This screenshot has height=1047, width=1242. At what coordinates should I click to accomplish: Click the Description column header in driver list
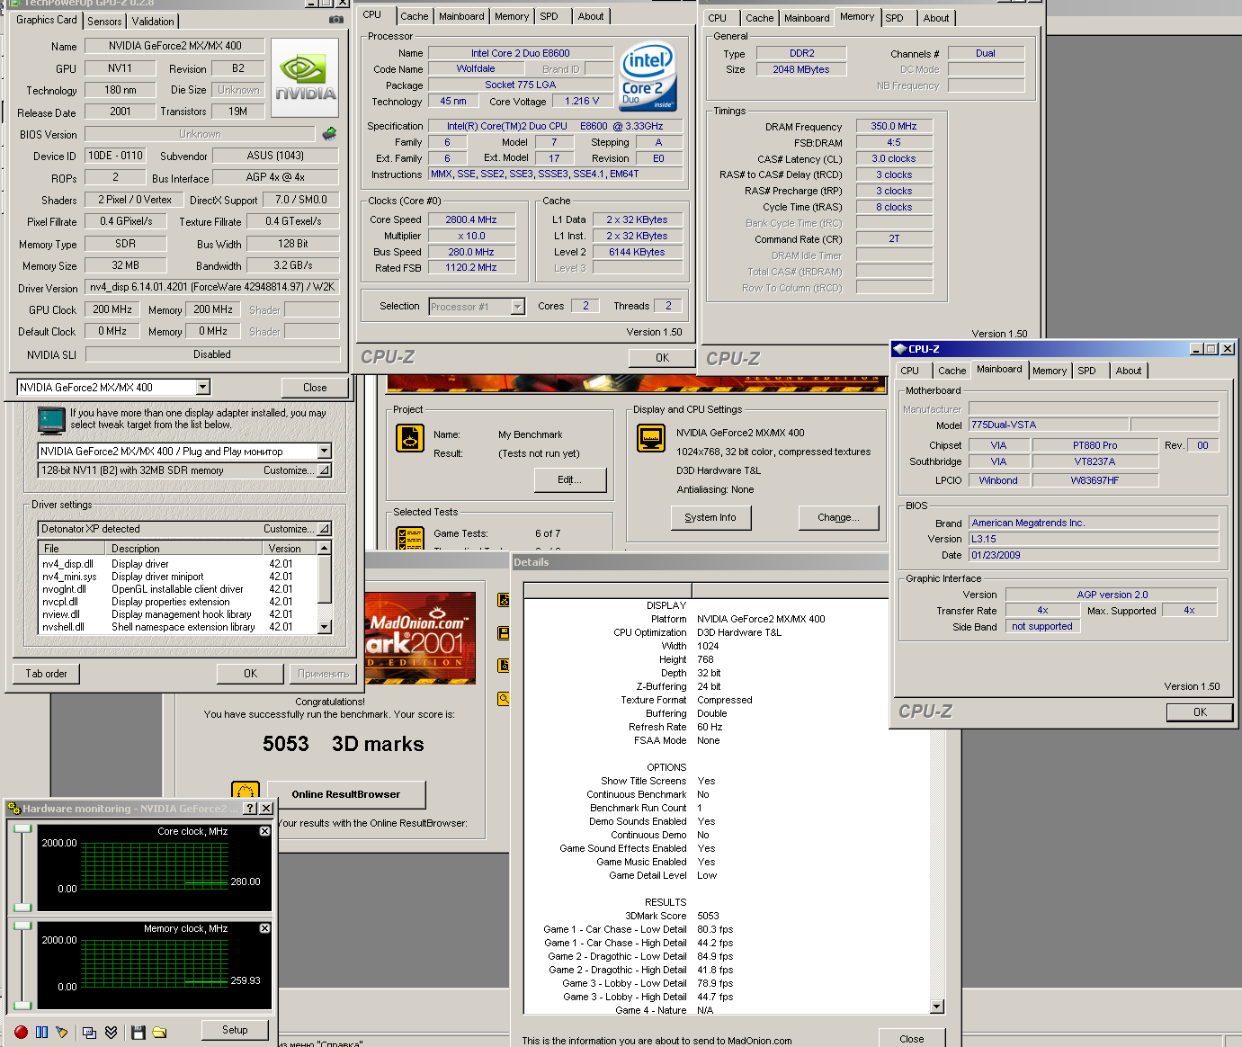183,549
